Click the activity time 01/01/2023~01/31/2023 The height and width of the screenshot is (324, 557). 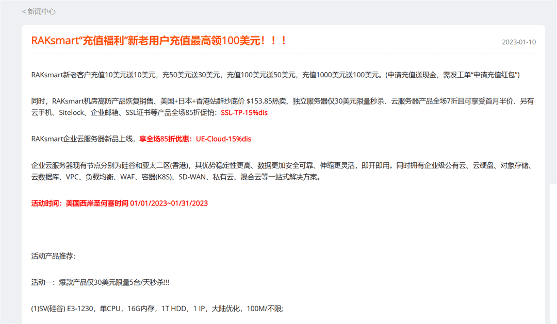169,203
